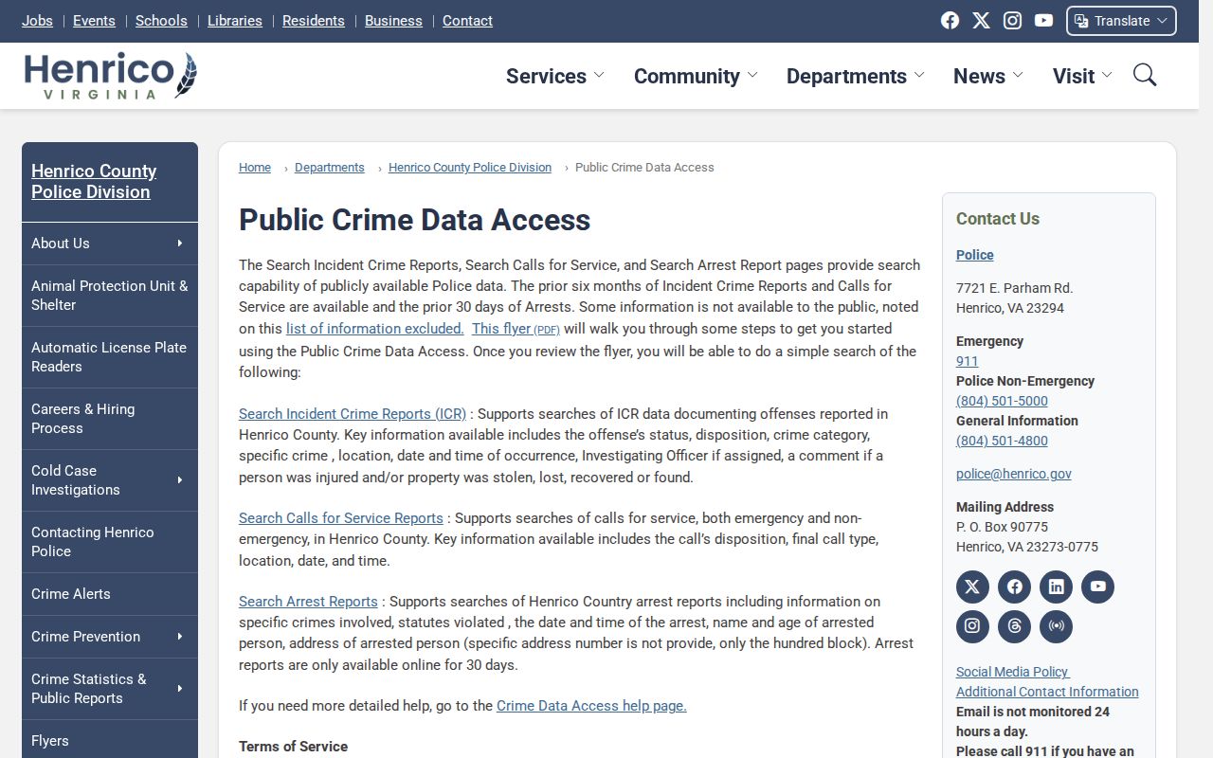The width and height of the screenshot is (1213, 758).
Task: Click Police link in Contact Us
Action: pyautogui.click(x=975, y=255)
